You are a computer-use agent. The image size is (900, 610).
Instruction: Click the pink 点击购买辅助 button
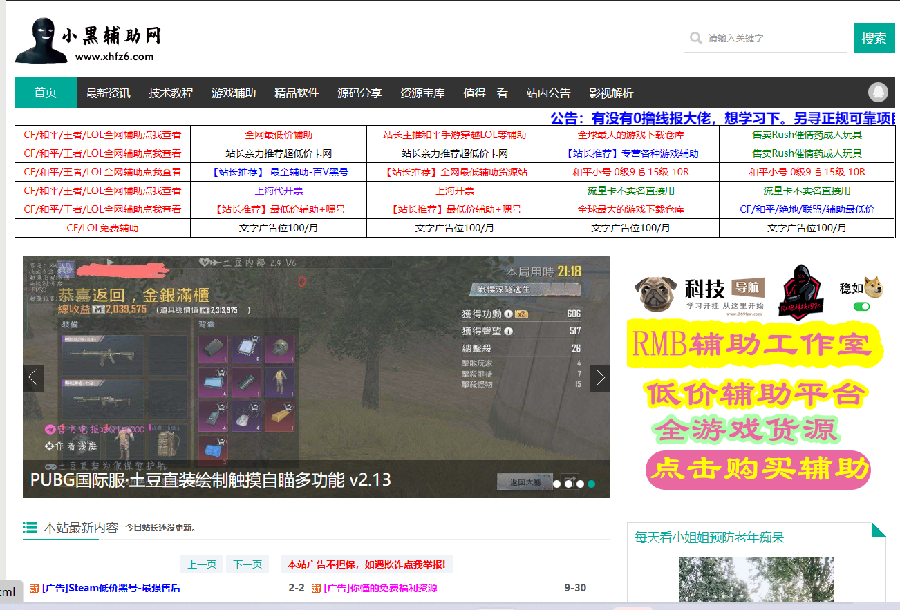click(x=758, y=469)
